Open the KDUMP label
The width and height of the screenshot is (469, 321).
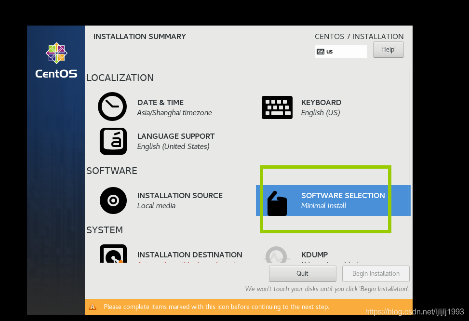[x=314, y=254]
